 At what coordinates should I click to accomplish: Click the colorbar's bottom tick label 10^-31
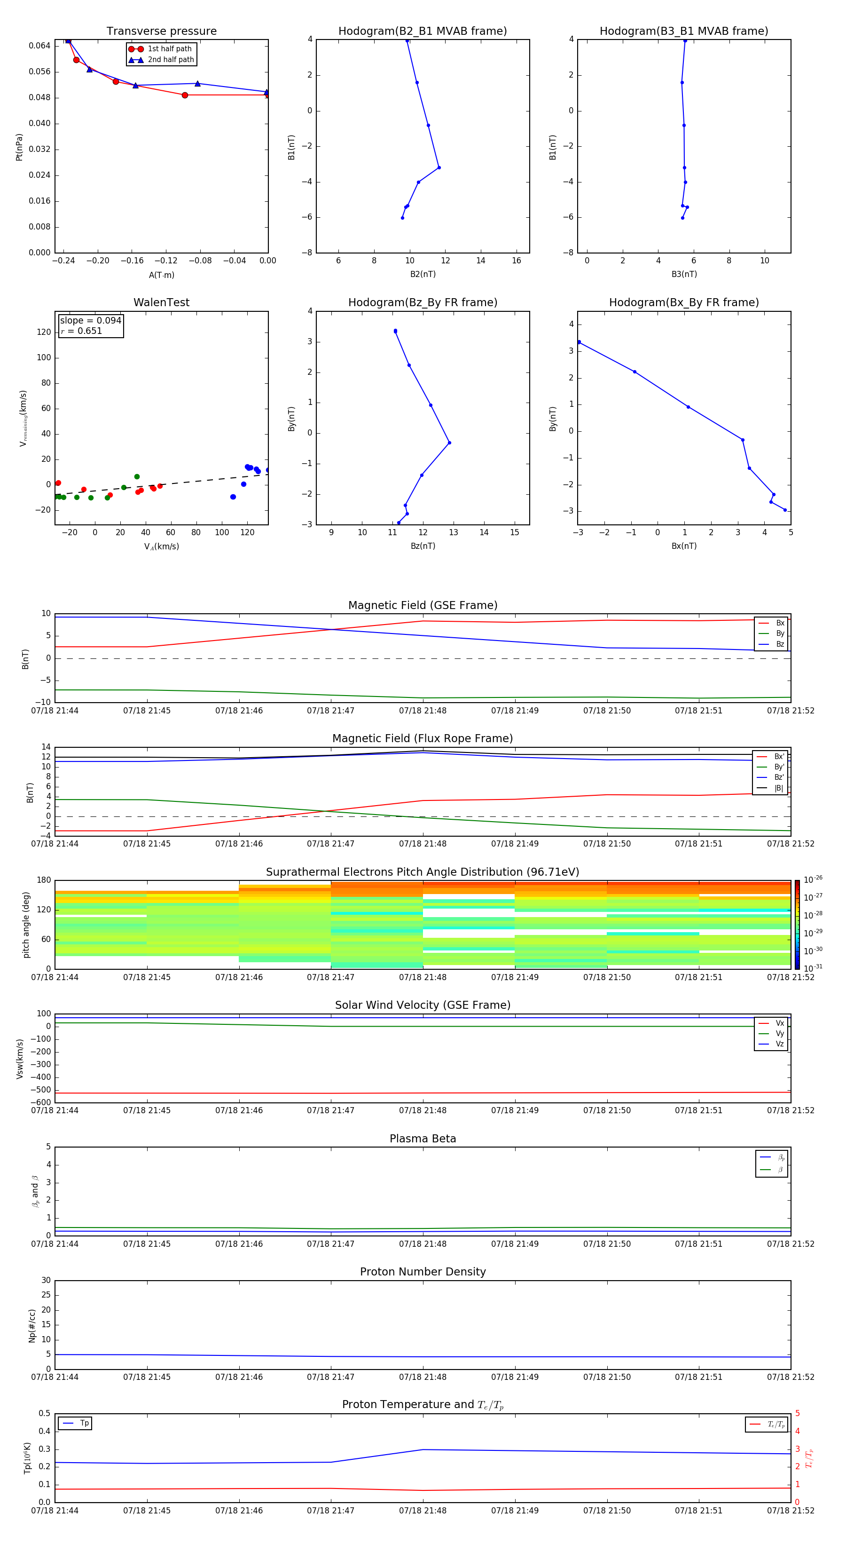tap(813, 968)
